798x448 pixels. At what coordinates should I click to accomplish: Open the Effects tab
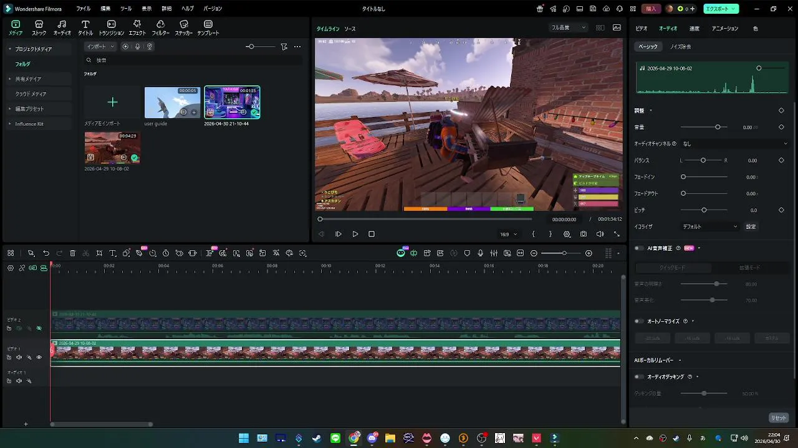pyautogui.click(x=137, y=27)
